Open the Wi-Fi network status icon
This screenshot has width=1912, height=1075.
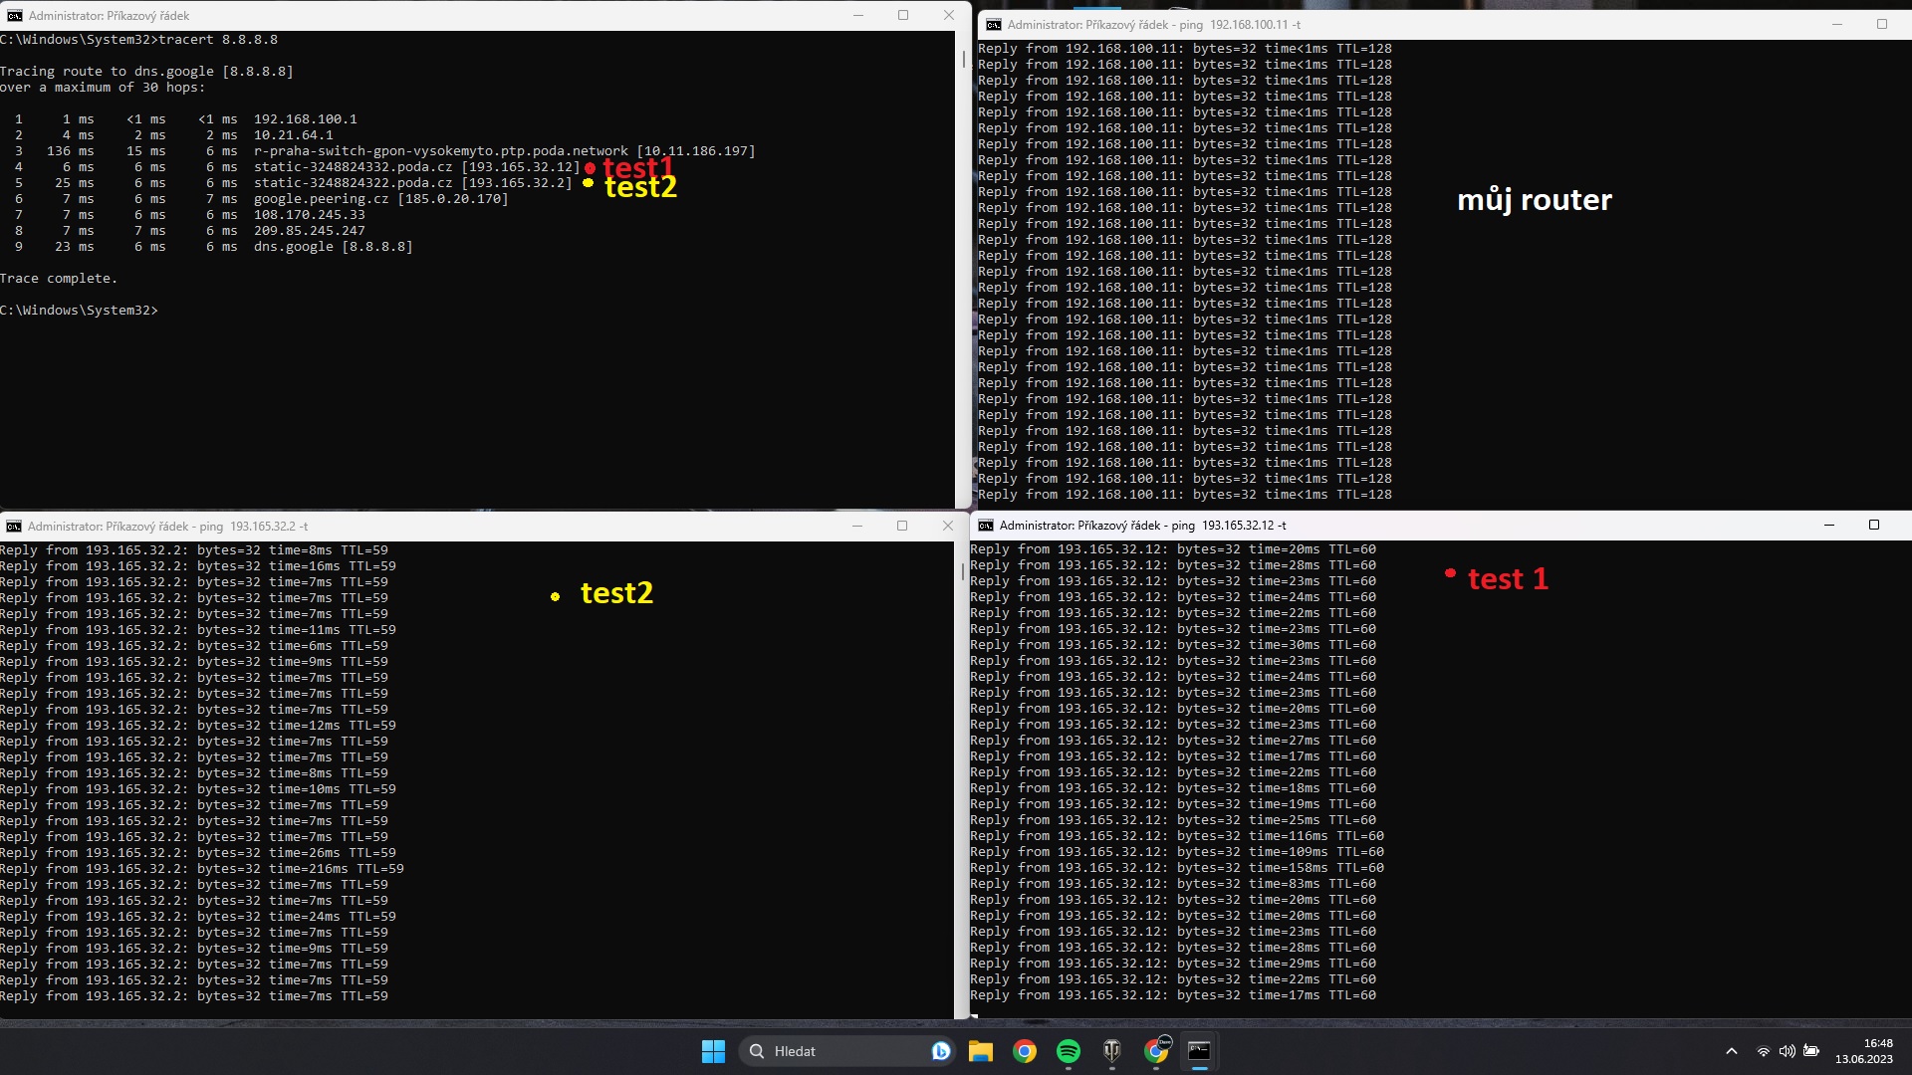[x=1763, y=1051]
